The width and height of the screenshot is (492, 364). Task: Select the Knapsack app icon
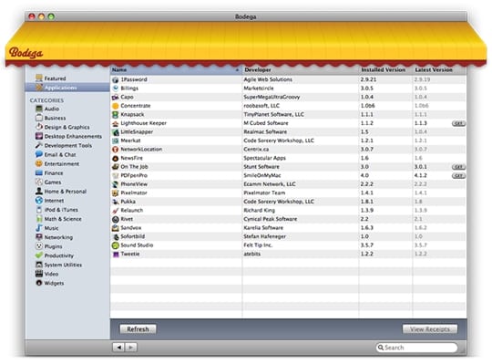[116, 115]
